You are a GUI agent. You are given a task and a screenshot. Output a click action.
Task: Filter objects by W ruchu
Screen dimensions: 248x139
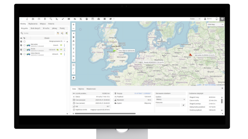(46, 28)
